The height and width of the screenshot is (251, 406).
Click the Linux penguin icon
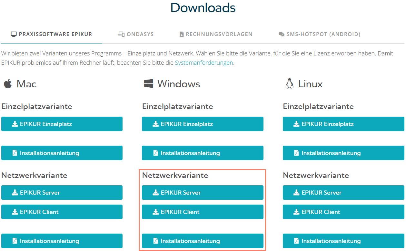(289, 84)
